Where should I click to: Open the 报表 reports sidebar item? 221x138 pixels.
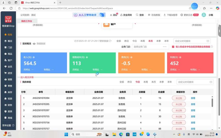pos(8,112)
